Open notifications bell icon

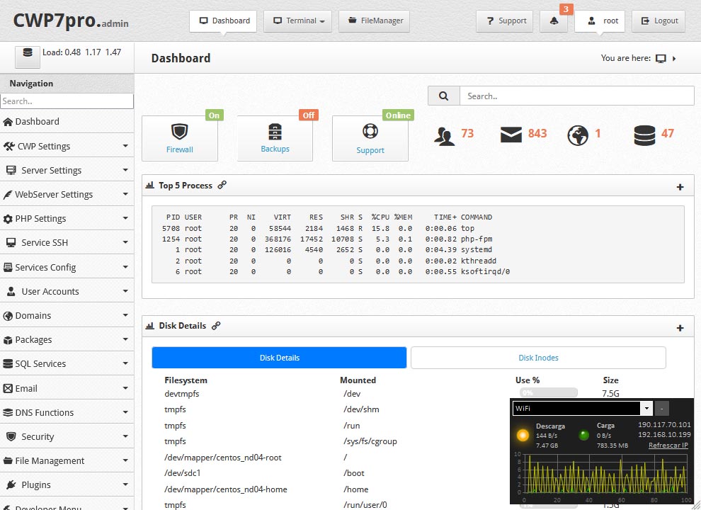(554, 21)
